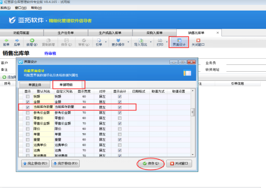Viewport: 266px width, 188px height.
Task: Click the 关闭窗口 toolbar icon
Action: pyautogui.click(x=198, y=40)
